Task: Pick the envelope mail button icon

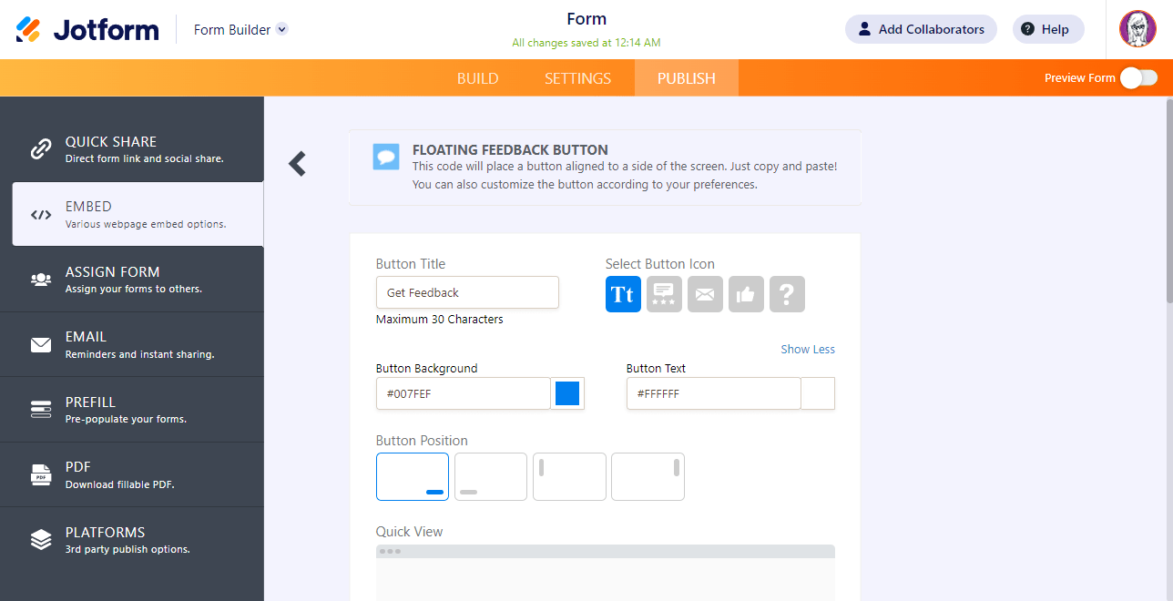Action: [705, 294]
